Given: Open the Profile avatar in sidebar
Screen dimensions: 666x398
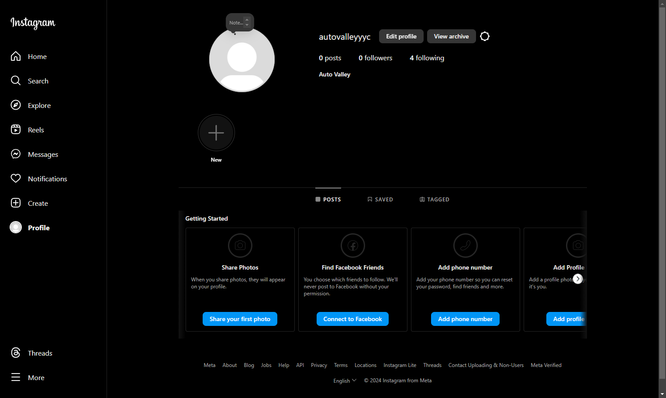Looking at the screenshot, I should pos(16,227).
